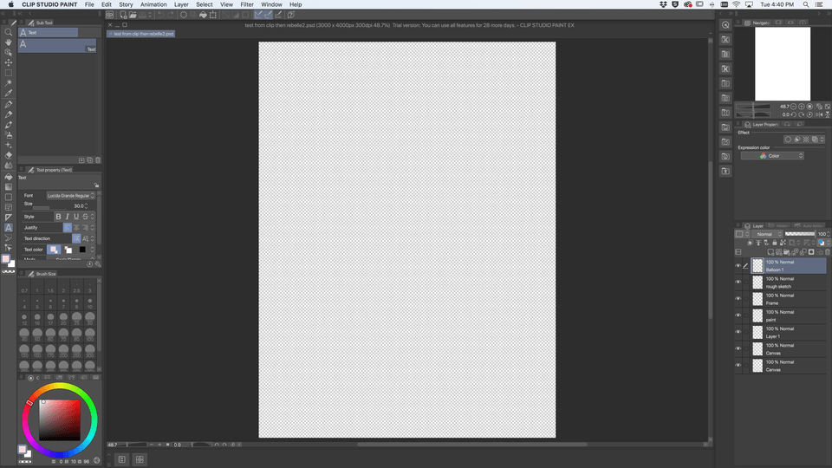832x468 pixels.
Task: Click delete sub tool trash icon
Action: coord(98,160)
